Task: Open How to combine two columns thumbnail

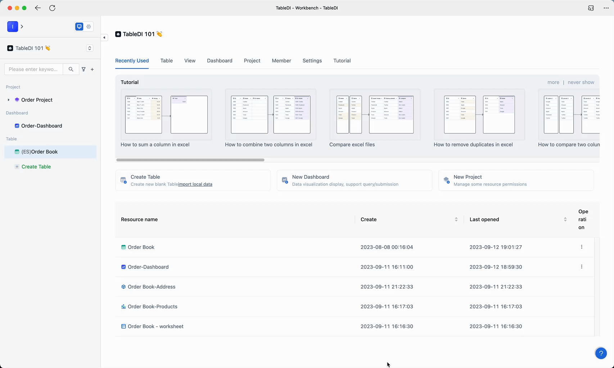Action: 271,115
